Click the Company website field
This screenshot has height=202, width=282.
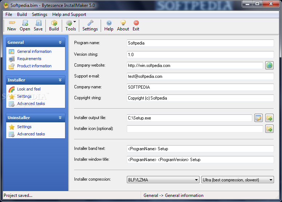195,66
